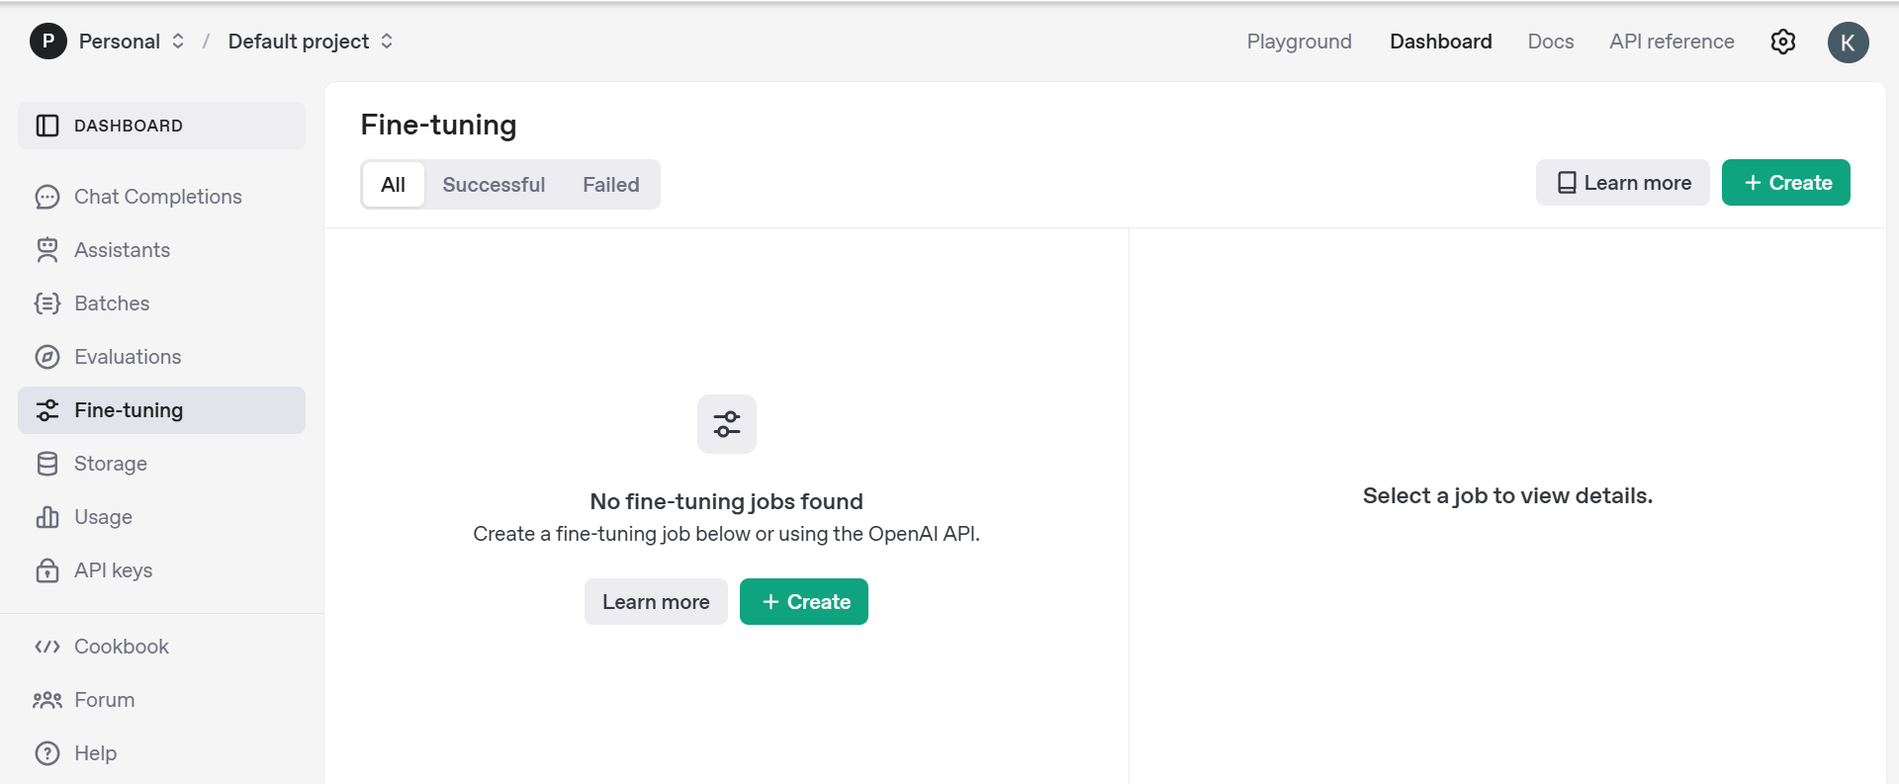Switch to the Successful jobs tab

pyautogui.click(x=494, y=185)
